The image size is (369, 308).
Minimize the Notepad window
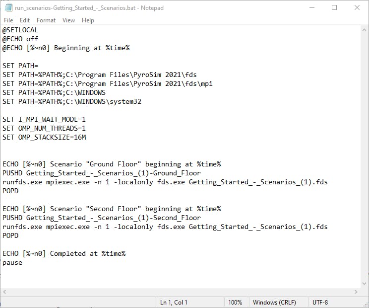[x=311, y=7]
